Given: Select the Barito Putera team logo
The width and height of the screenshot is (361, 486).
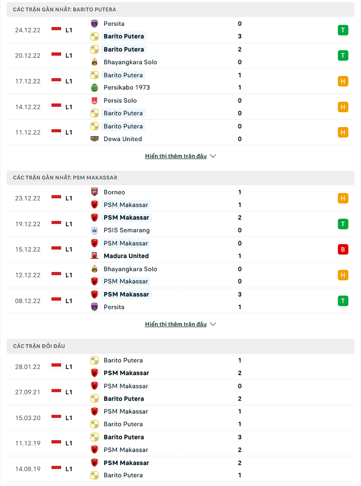Looking at the screenshot, I should pos(94,36).
